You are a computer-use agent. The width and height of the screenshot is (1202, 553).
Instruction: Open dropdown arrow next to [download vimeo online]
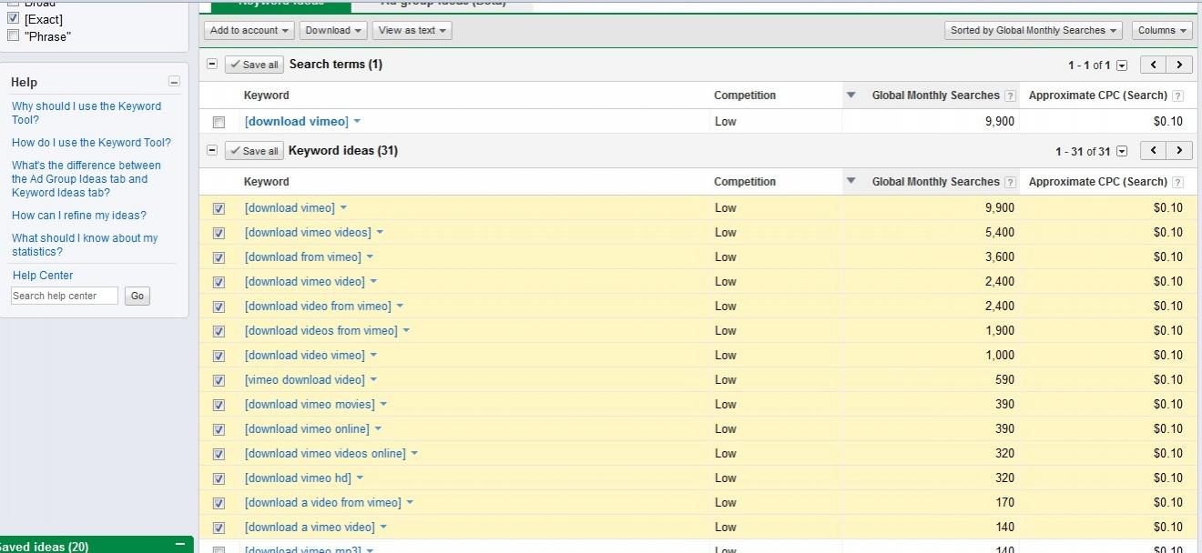(x=378, y=429)
